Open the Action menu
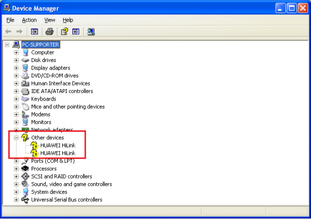The width and height of the screenshot is (311, 219). pos(29,20)
